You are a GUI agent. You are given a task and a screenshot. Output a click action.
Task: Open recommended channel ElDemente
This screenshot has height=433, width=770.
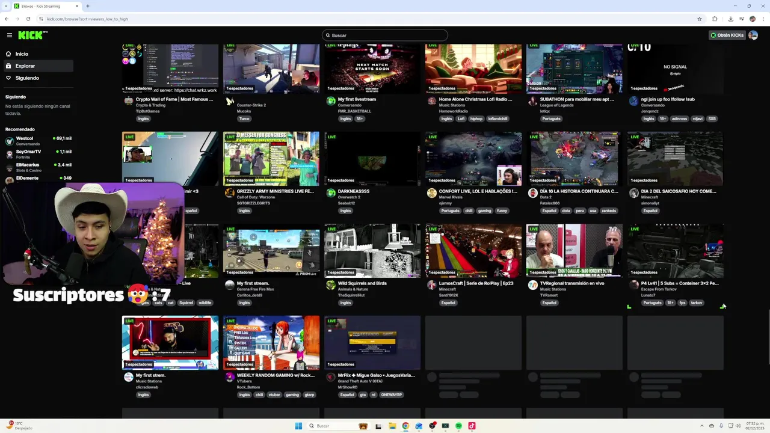click(x=38, y=179)
